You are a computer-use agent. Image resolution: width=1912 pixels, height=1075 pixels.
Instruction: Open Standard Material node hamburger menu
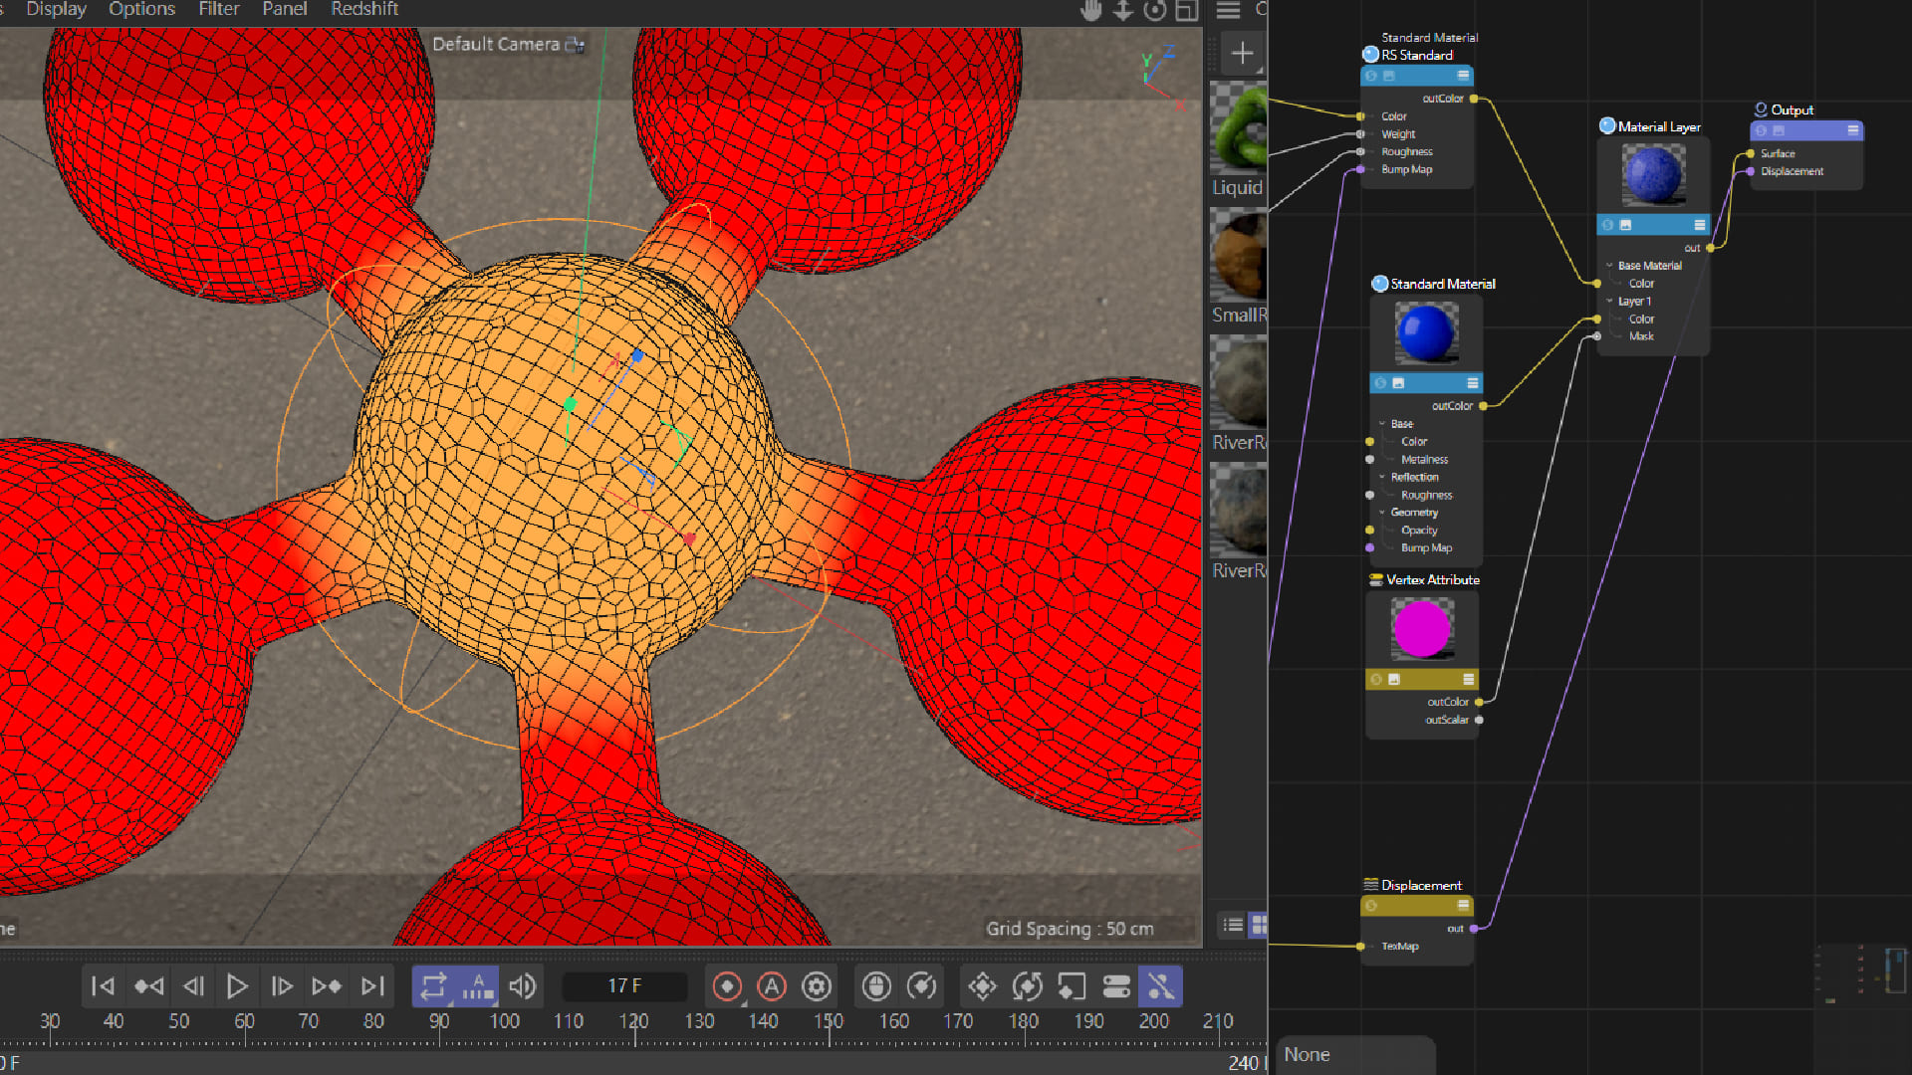[x=1472, y=383]
